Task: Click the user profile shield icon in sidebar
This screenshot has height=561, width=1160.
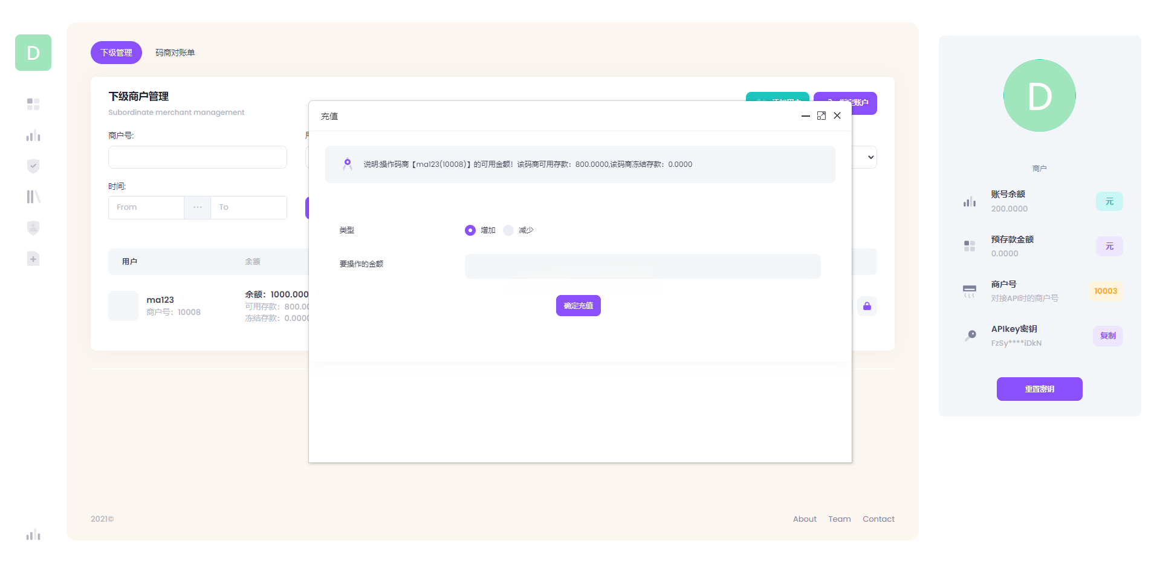Action: (33, 227)
